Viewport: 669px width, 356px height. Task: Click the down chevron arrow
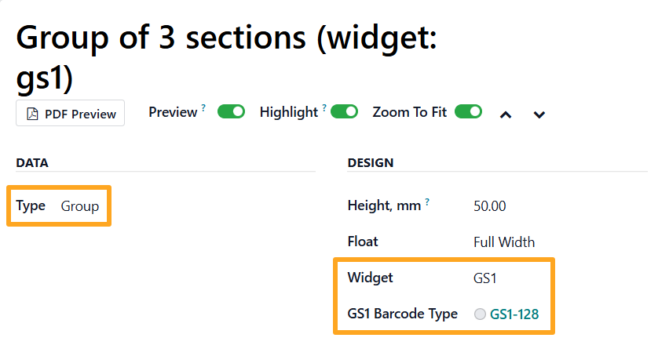pyautogui.click(x=539, y=114)
